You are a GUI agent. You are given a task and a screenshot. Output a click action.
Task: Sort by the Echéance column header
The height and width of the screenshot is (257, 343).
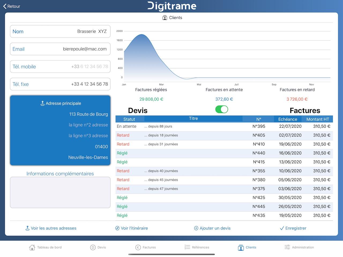pos(288,119)
